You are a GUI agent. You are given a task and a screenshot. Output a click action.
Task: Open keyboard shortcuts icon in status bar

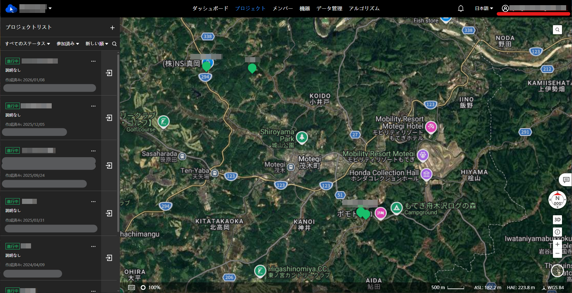[132, 288]
